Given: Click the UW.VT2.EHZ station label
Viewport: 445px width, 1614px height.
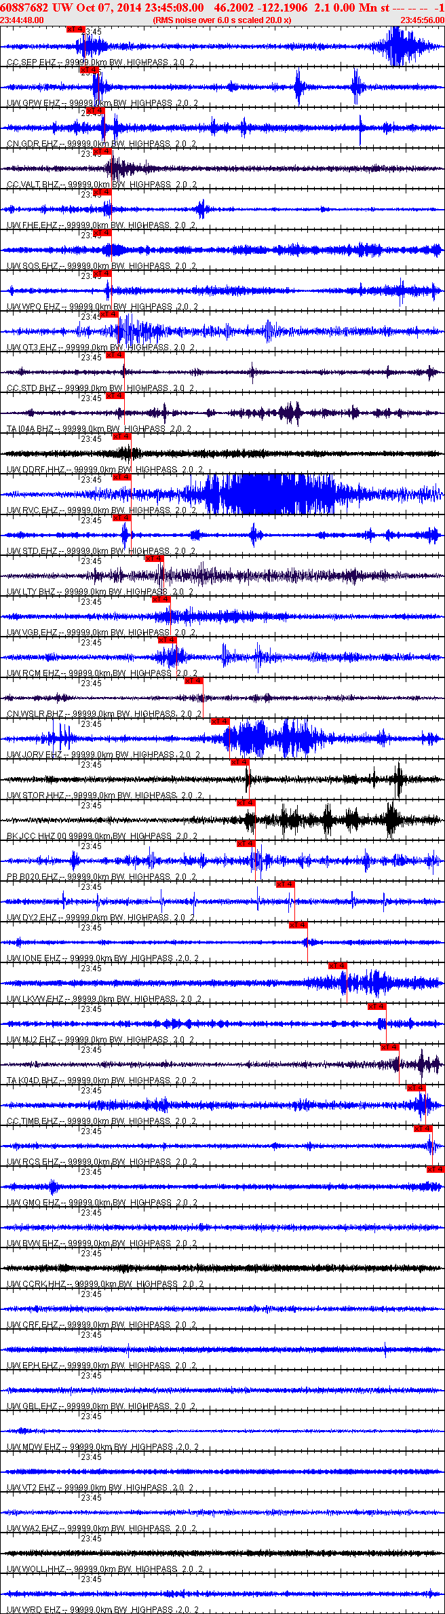Looking at the screenshot, I should 100,1488.
